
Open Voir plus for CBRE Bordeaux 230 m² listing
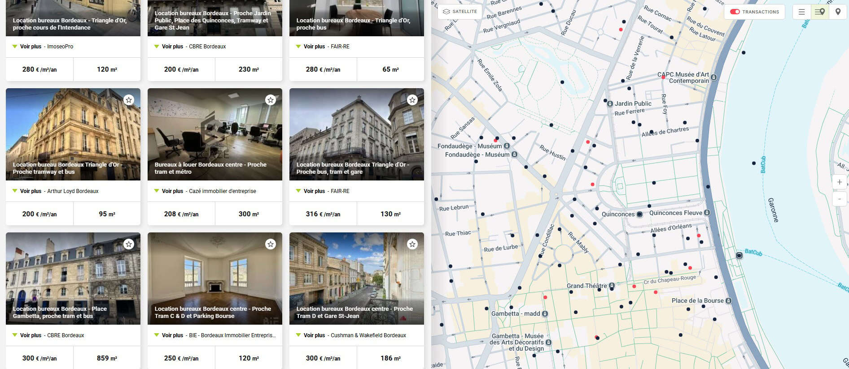pos(172,47)
